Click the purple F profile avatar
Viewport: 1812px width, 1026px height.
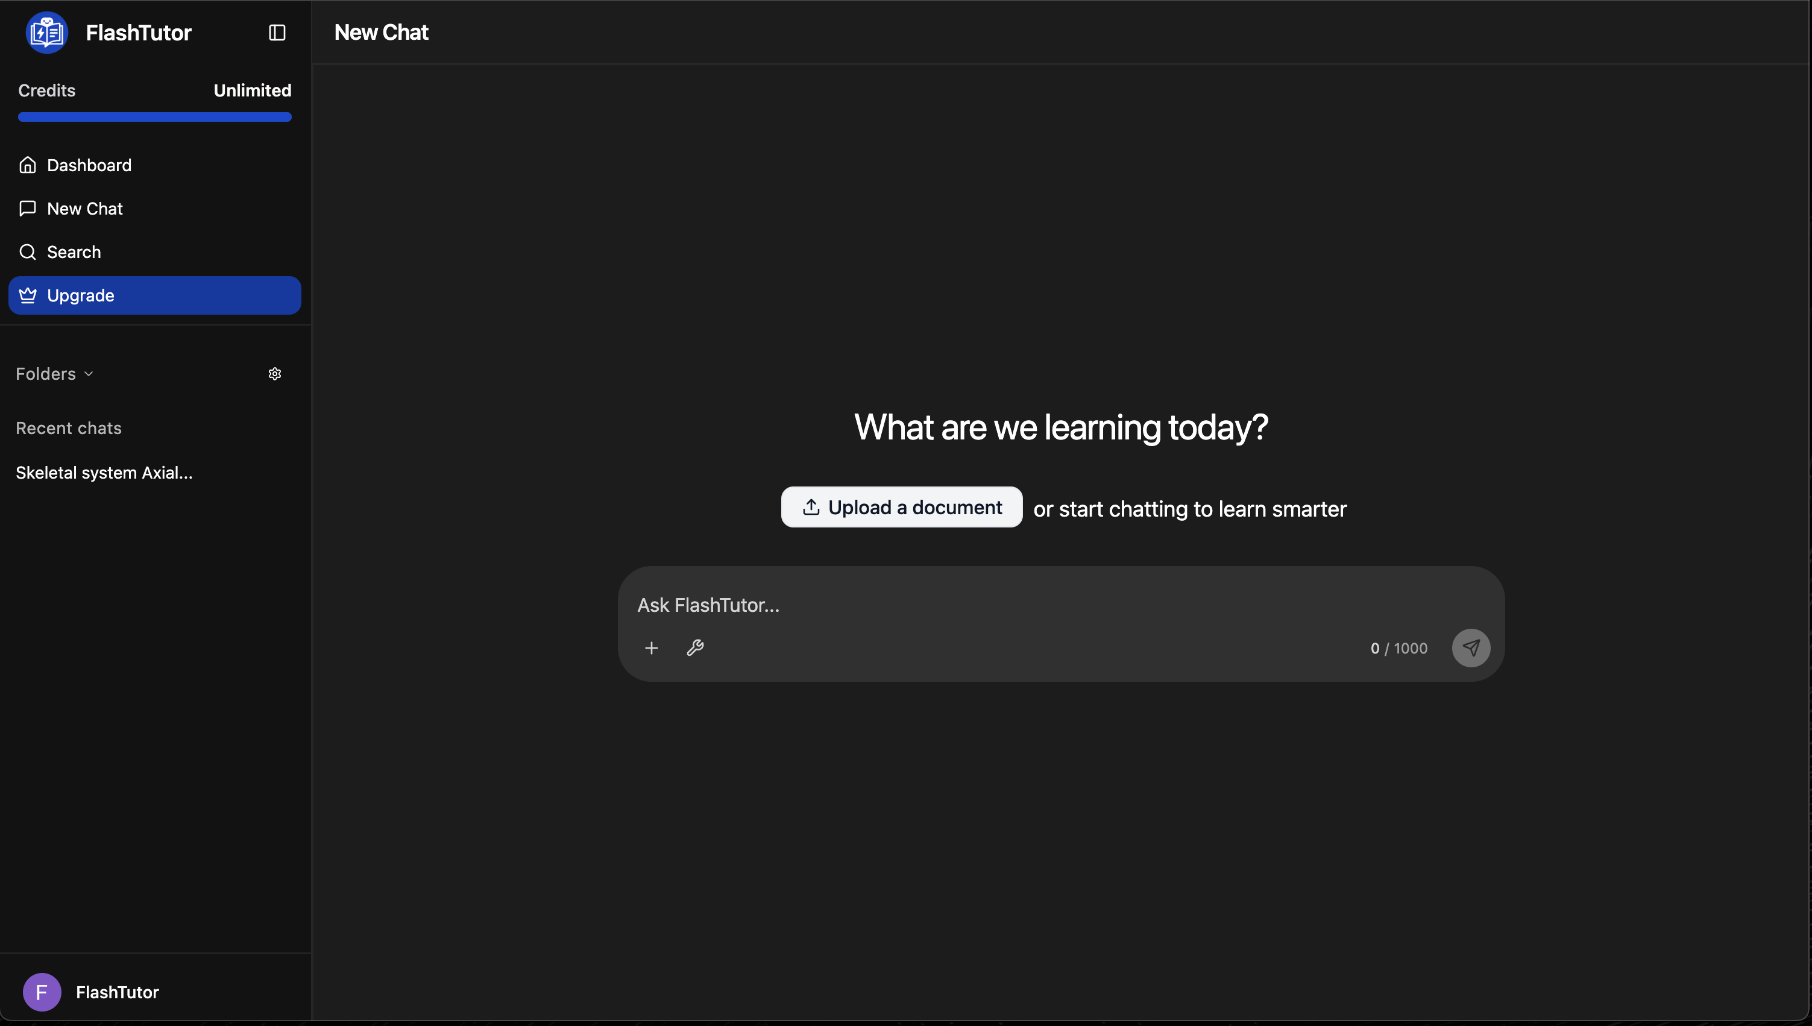(x=42, y=992)
